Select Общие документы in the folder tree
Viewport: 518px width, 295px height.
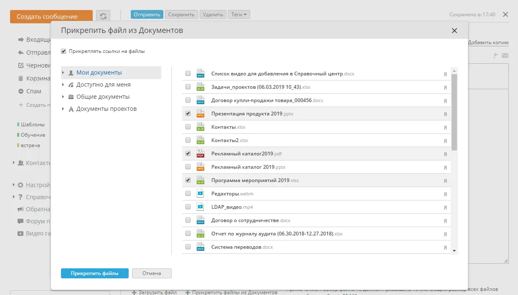(103, 97)
